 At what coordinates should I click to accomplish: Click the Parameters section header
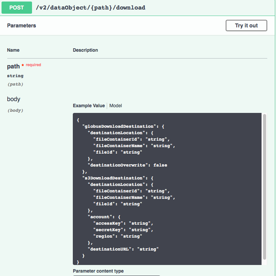pyautogui.click(x=22, y=25)
